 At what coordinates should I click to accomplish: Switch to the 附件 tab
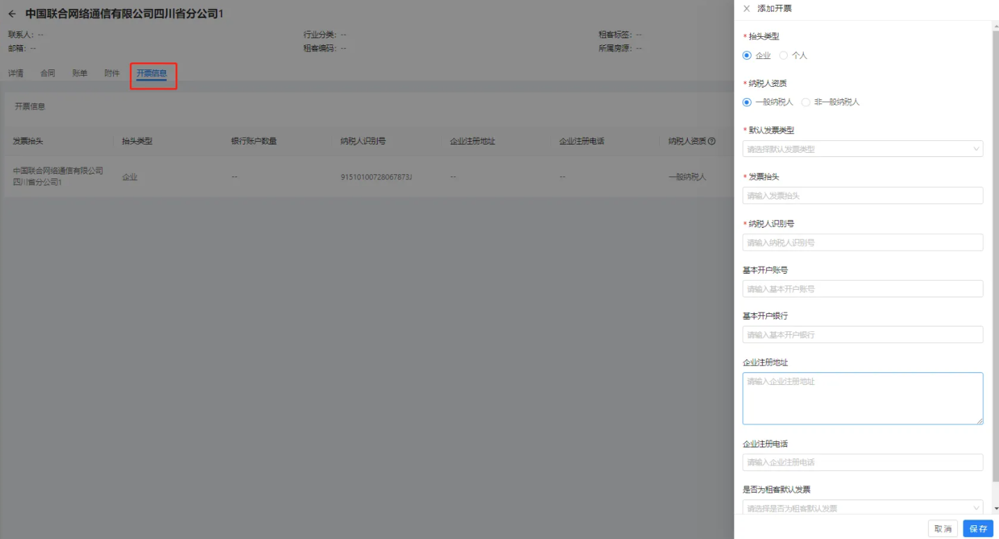[112, 73]
